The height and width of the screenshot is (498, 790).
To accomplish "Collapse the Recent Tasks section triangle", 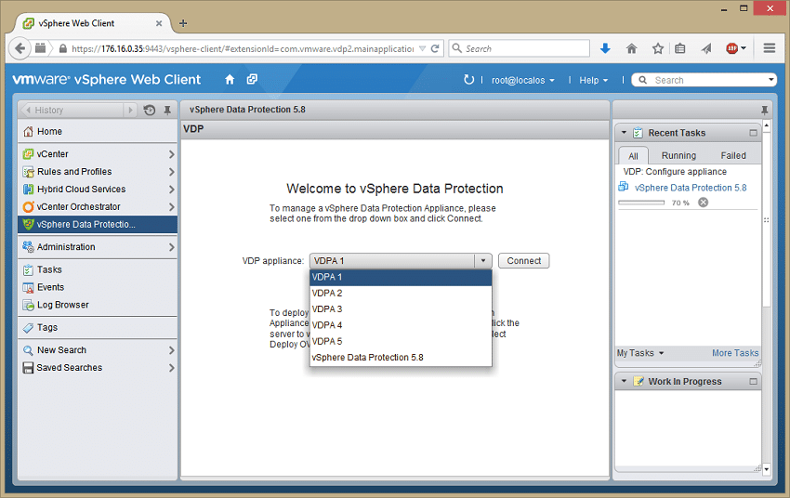I will coord(624,133).
